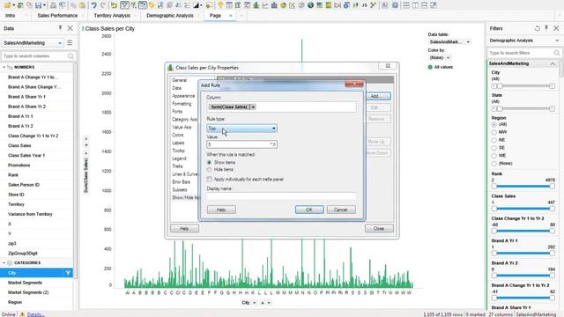The width and height of the screenshot is (564, 317).
Task: Switch to Territory Analysis tab
Action: [x=112, y=16]
